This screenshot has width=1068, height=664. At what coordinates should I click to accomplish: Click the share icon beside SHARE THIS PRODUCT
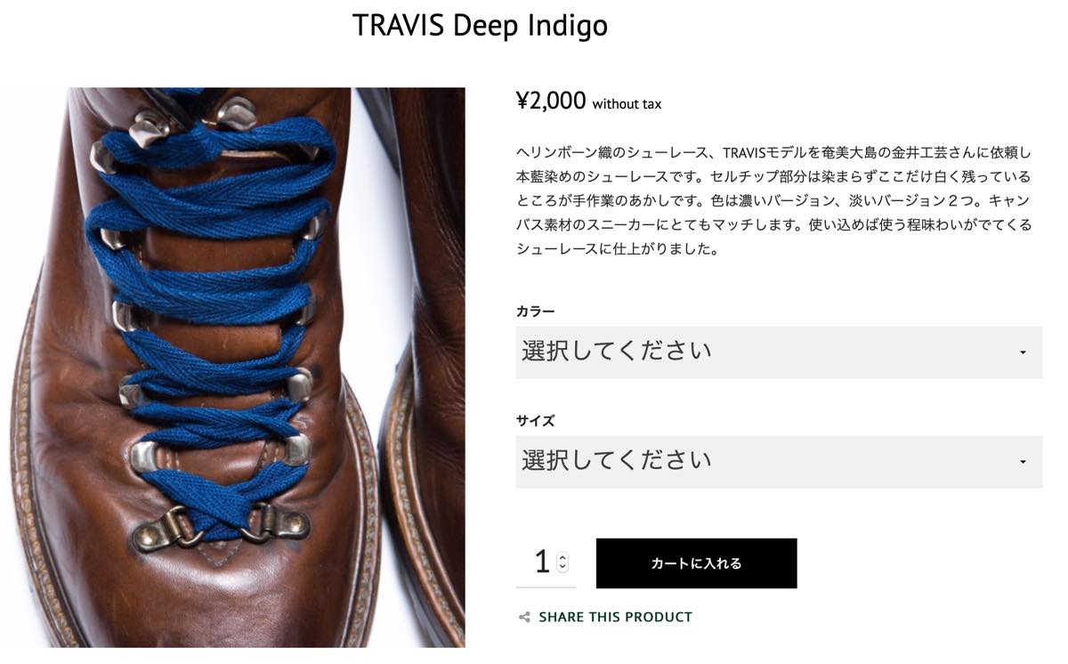click(x=524, y=617)
